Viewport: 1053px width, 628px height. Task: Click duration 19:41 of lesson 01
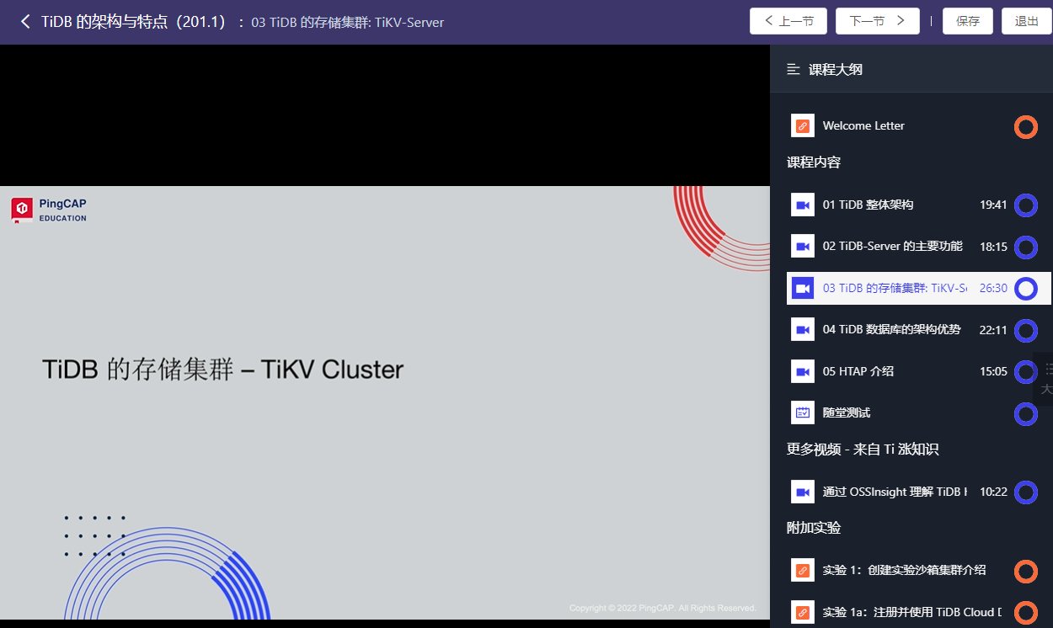point(993,205)
